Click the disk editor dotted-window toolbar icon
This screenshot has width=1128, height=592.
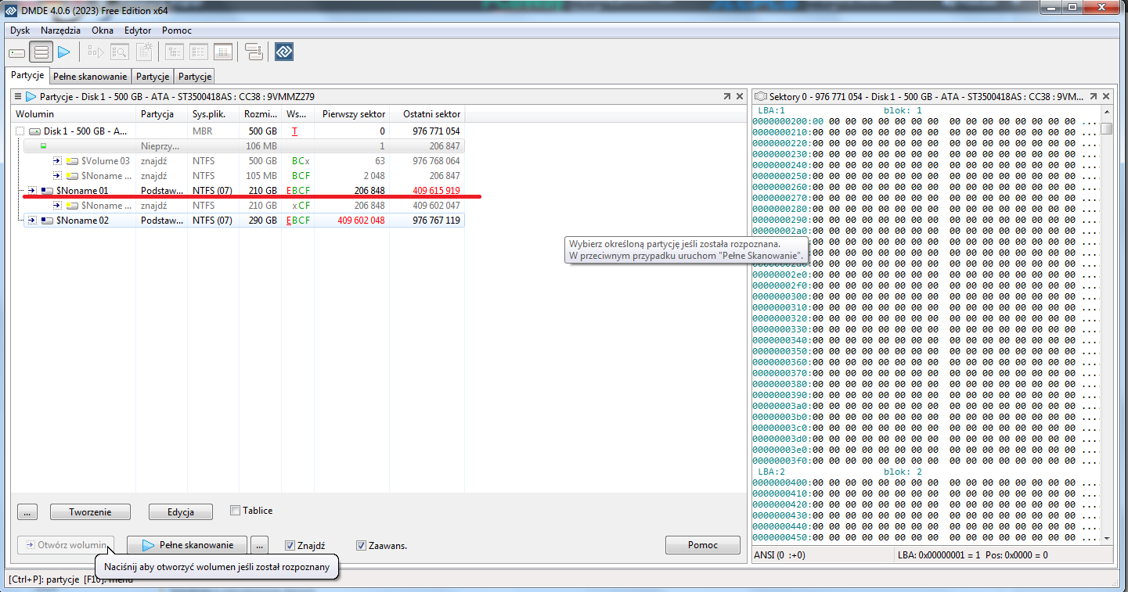click(x=223, y=52)
